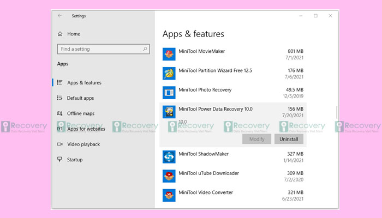The height and width of the screenshot is (218, 382).
Task: Uninstall MiniTool Power Data Recovery
Action: click(289, 139)
